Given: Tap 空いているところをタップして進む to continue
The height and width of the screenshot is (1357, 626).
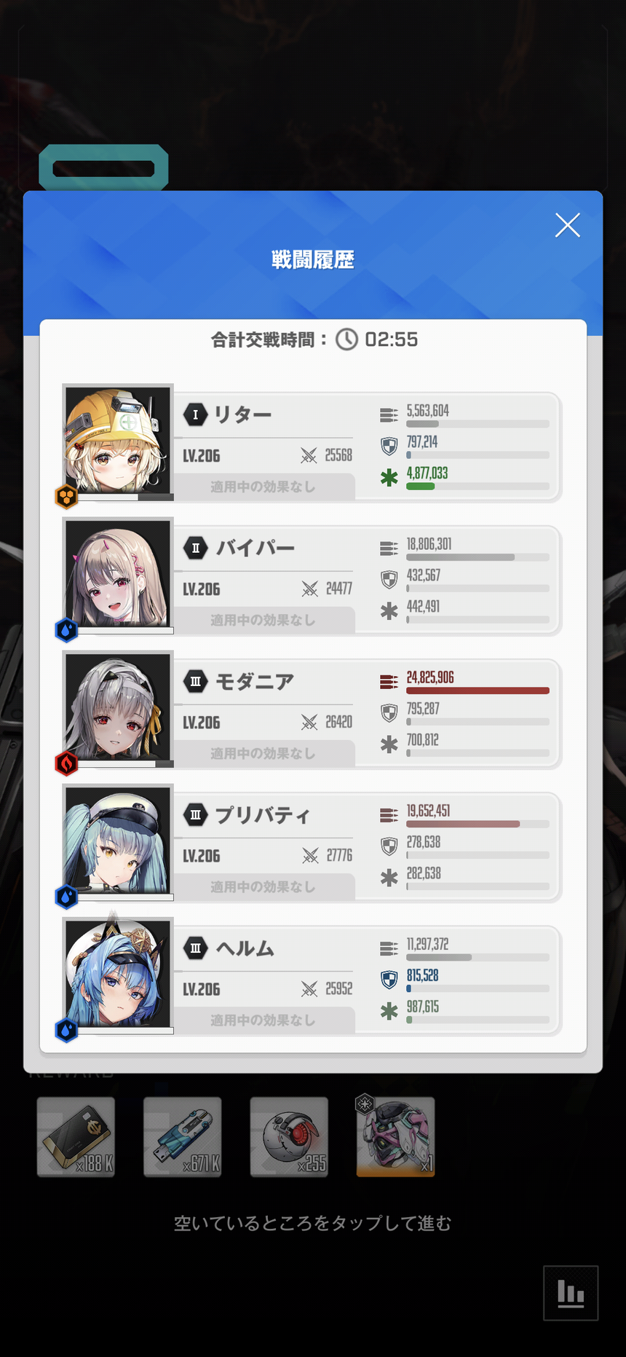Looking at the screenshot, I should [312, 1224].
